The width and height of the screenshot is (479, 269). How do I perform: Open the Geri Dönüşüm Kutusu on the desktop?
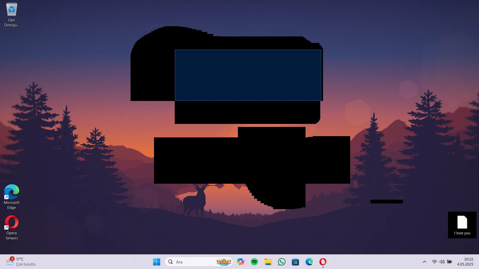coord(11,9)
